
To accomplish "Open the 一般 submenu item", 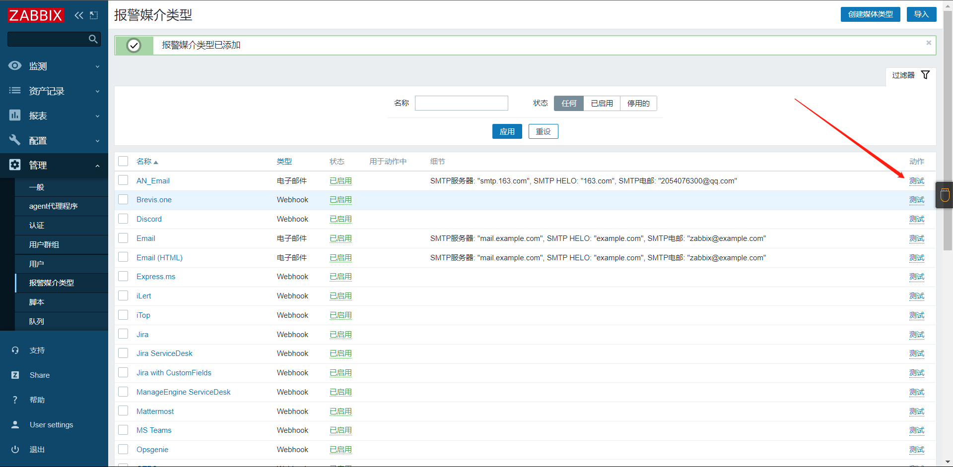I will tap(62, 187).
